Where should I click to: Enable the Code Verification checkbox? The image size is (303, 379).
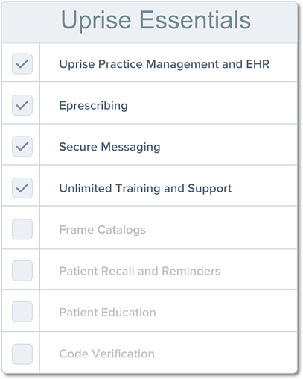click(x=22, y=354)
